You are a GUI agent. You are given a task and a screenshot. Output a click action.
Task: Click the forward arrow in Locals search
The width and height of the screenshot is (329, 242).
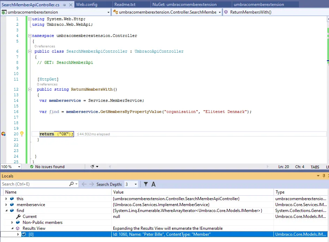91,184
